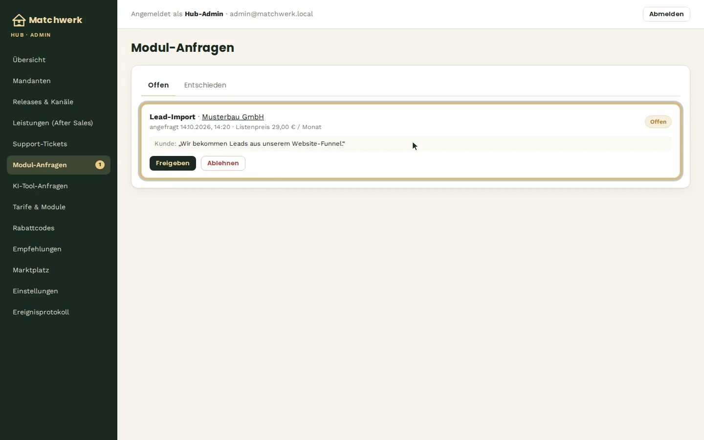This screenshot has width=704, height=440.
Task: Open Releases & Kanäle section
Action: point(59,102)
